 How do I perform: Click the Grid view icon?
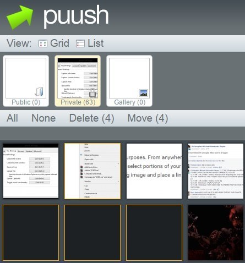click(x=43, y=43)
